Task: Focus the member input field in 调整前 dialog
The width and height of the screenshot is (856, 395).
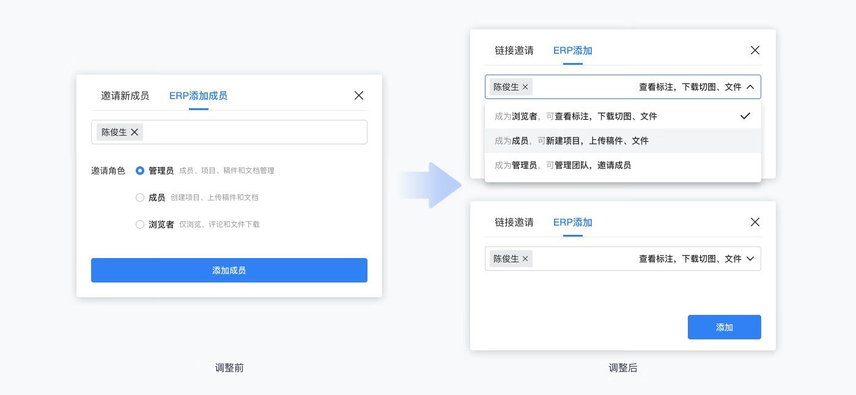Action: pyautogui.click(x=229, y=132)
